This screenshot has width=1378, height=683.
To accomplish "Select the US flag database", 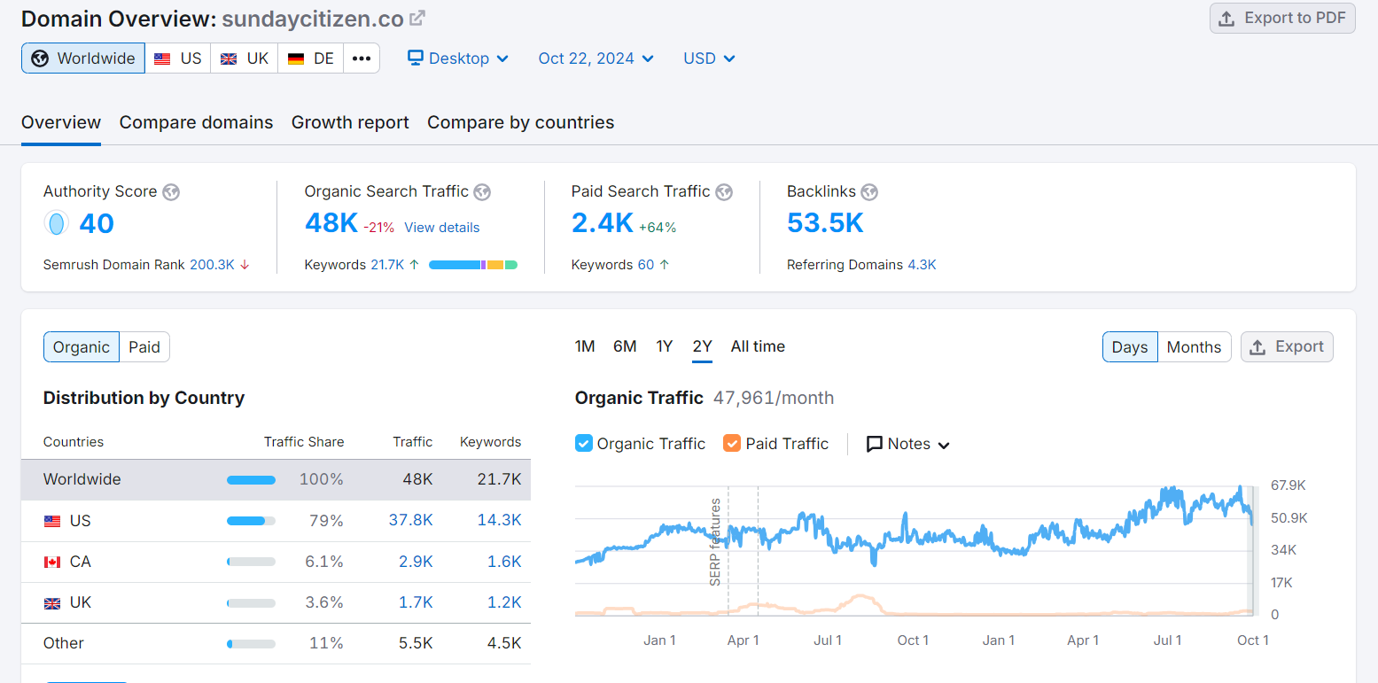I will (178, 58).
